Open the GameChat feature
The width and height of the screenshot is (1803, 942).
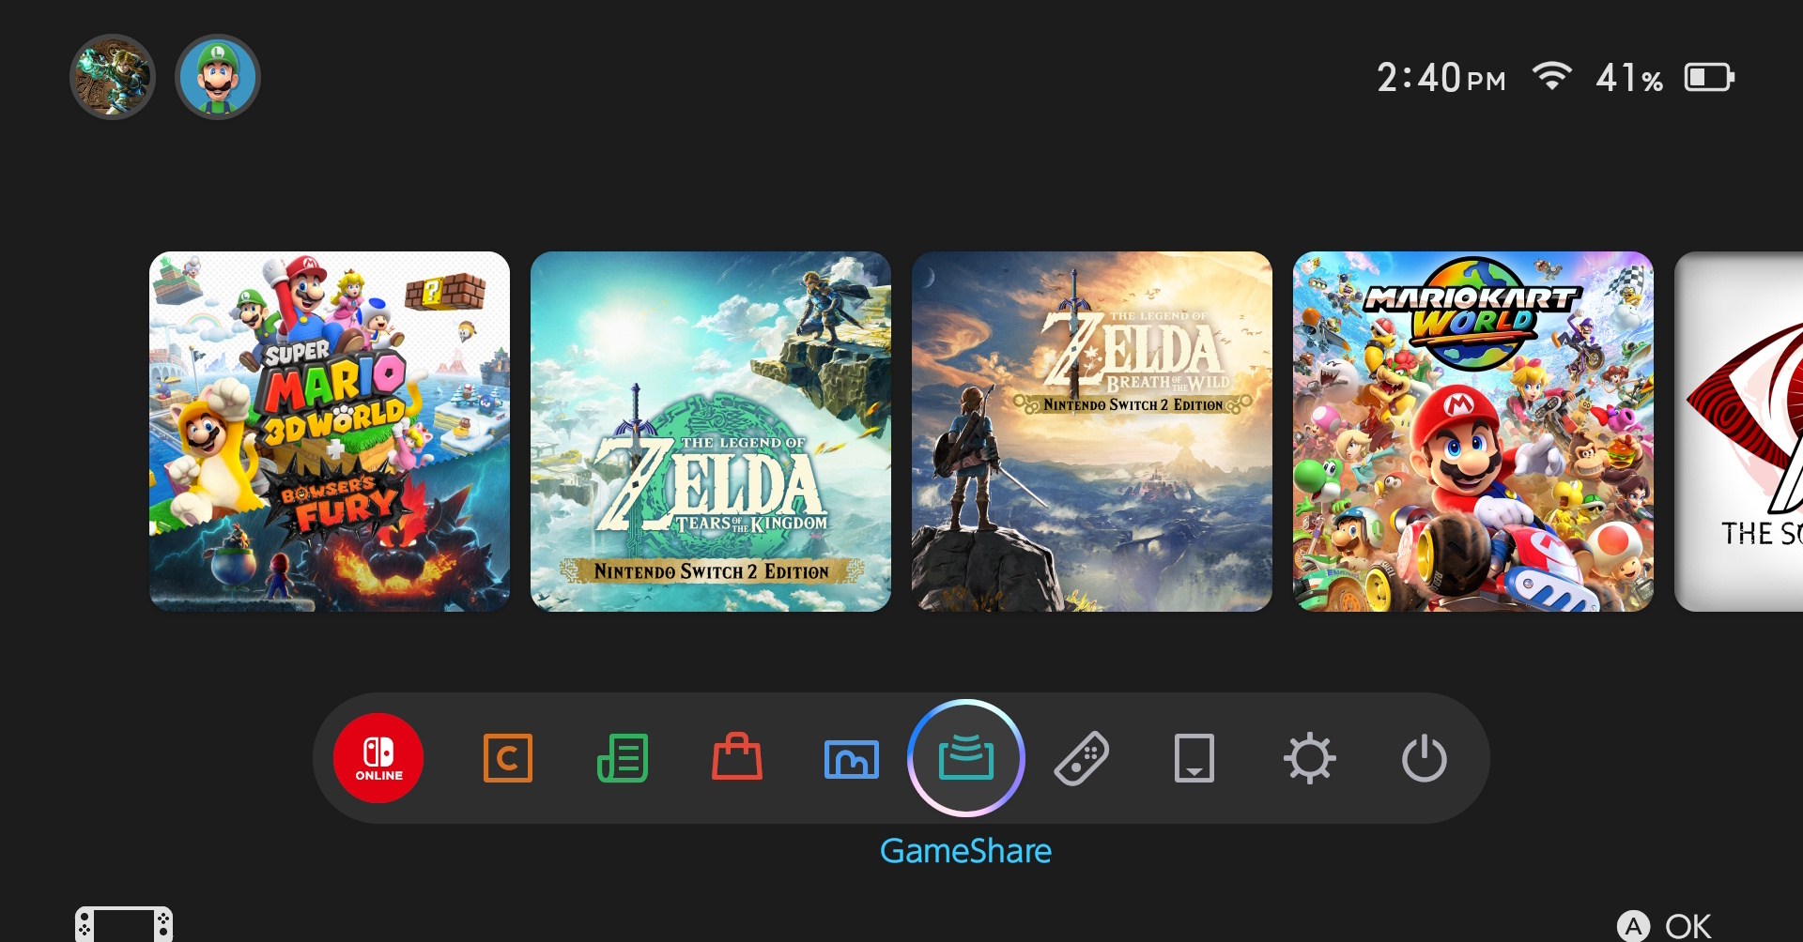pyautogui.click(x=508, y=758)
